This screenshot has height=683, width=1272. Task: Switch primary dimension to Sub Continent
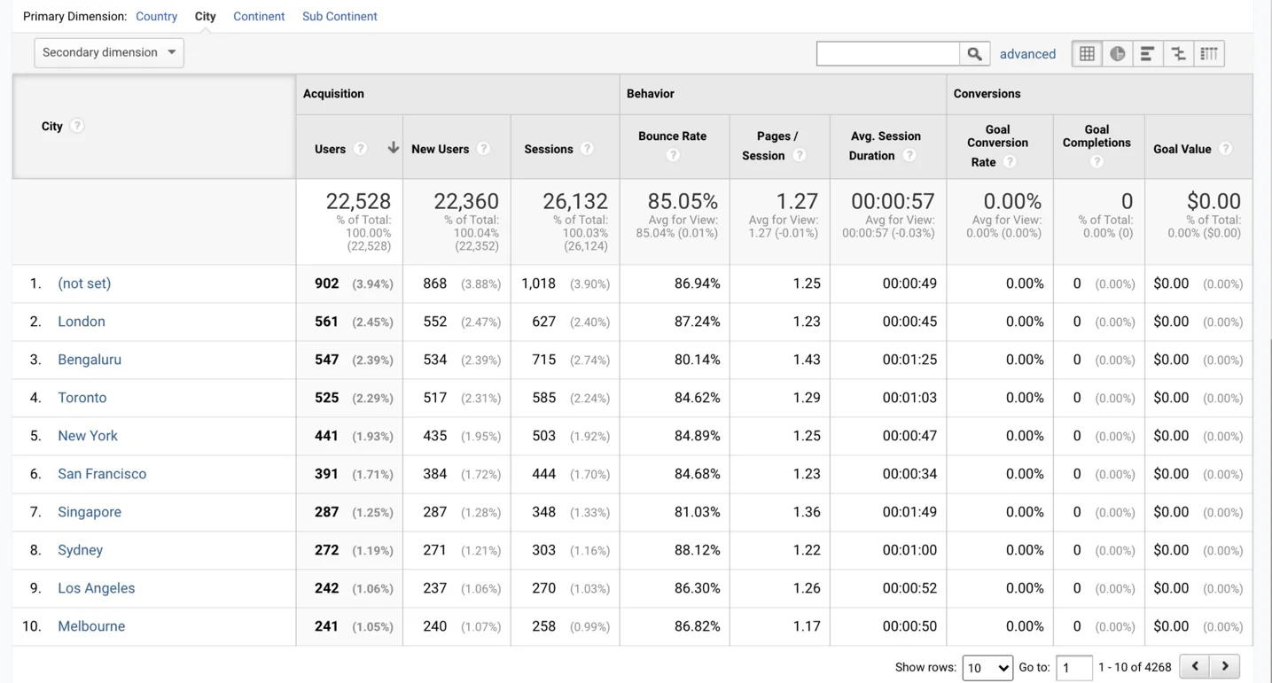(x=339, y=16)
